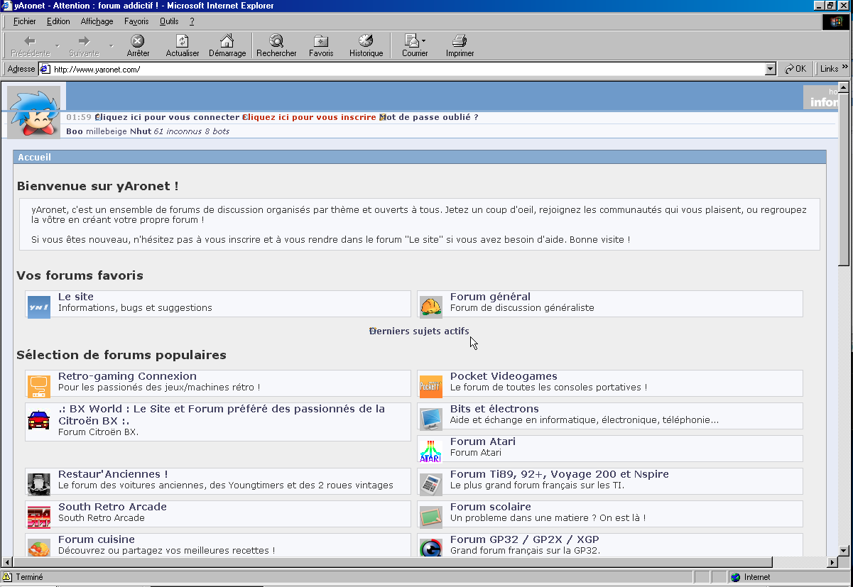This screenshot has width=853, height=587.
Task: Click the Arrêter stop toolbar icon
Action: click(138, 41)
